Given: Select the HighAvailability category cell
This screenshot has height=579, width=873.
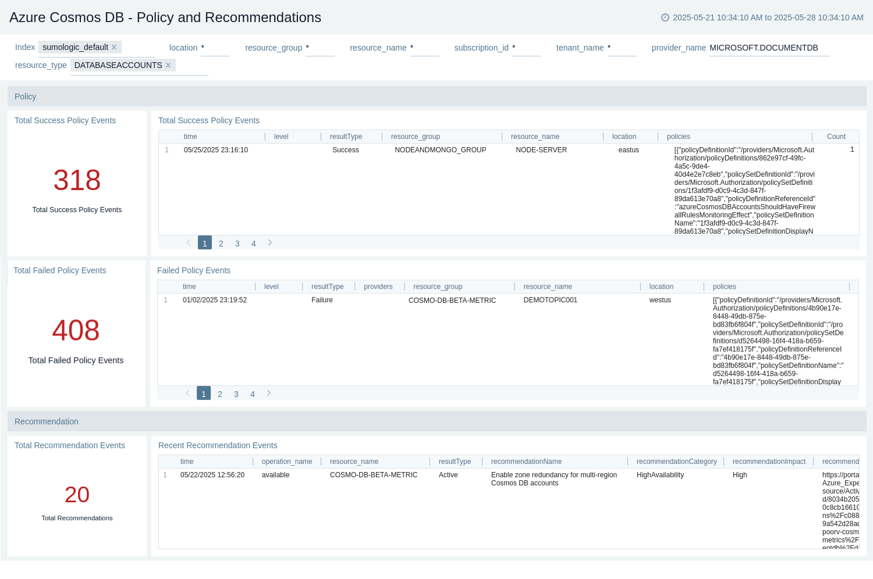Looking at the screenshot, I should click(x=660, y=475).
